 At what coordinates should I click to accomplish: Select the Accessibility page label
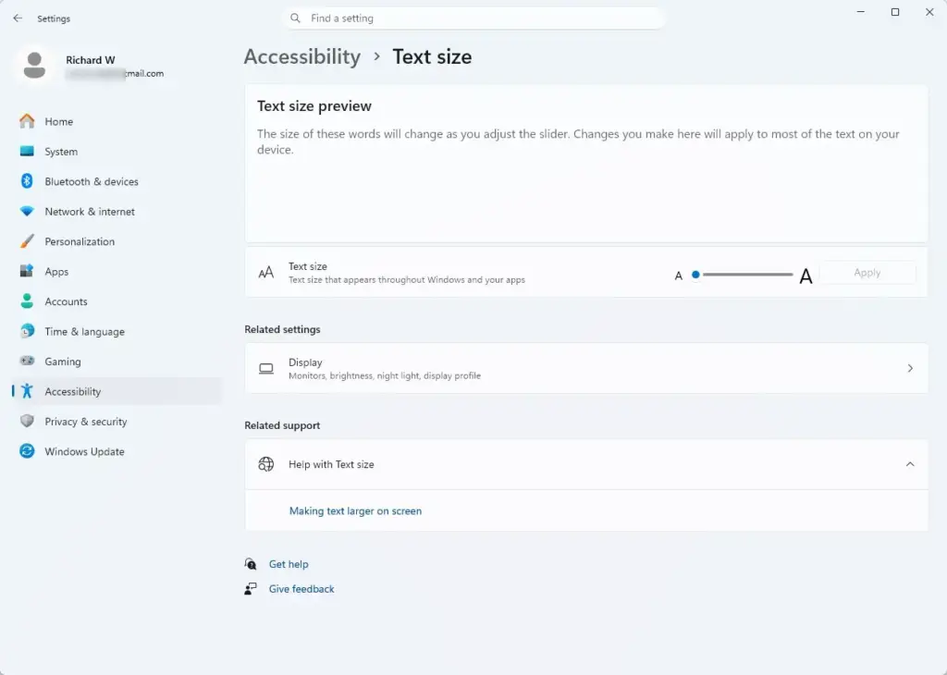[x=72, y=391]
